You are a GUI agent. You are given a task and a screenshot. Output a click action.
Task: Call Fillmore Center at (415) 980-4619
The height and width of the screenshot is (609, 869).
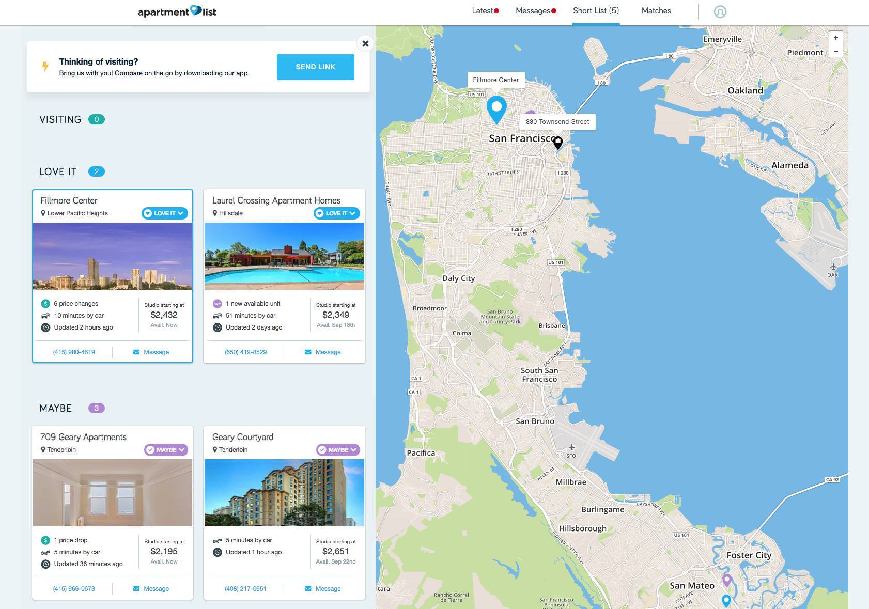(74, 352)
